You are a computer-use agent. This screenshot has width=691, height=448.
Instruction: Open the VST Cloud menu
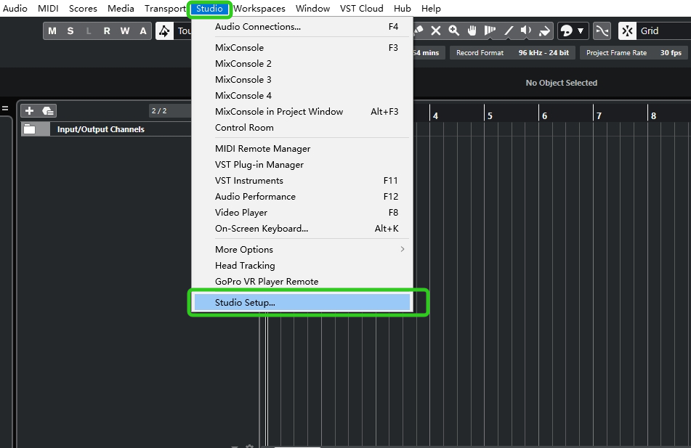pyautogui.click(x=361, y=9)
